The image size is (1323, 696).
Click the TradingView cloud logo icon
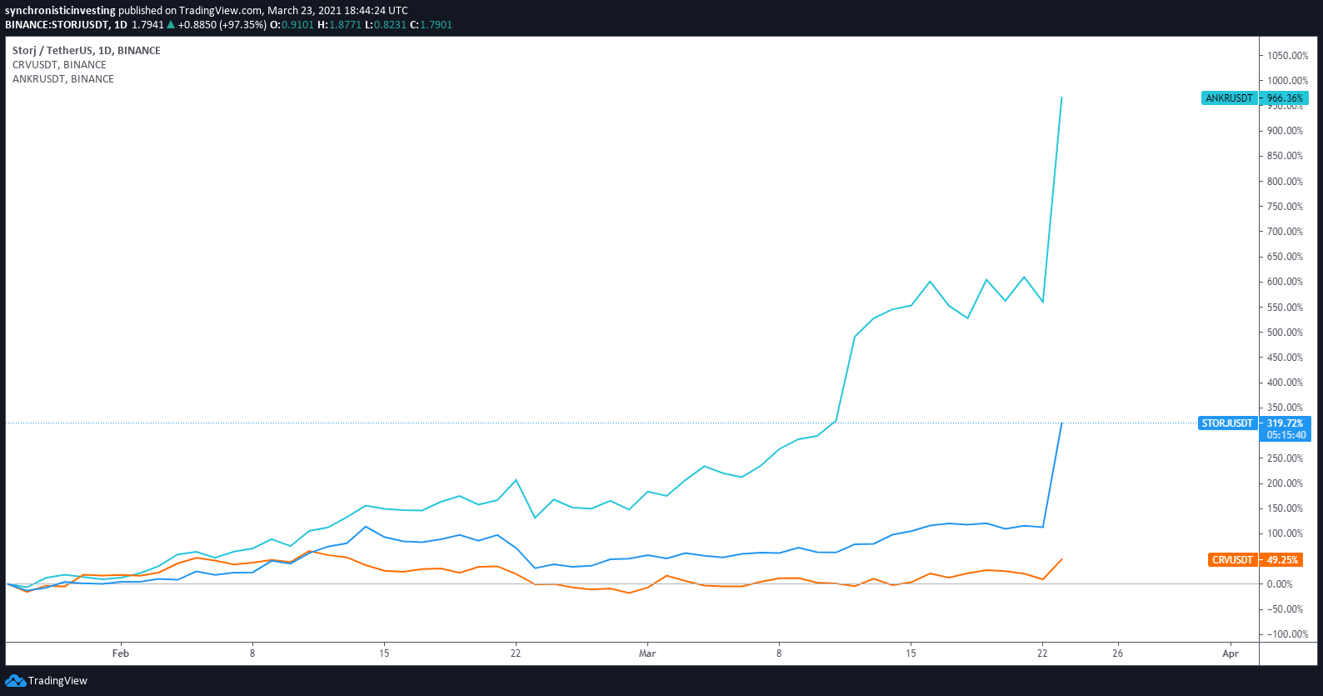[15, 681]
